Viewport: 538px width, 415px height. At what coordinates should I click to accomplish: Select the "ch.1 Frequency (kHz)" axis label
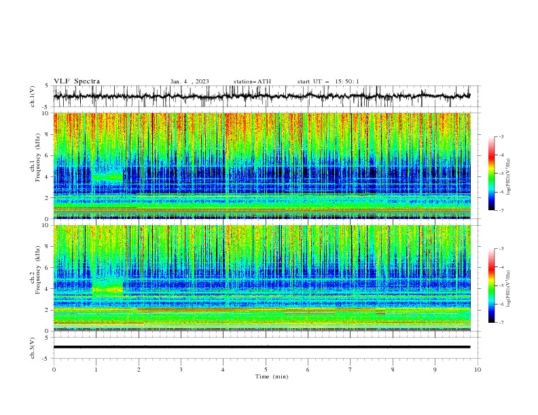point(35,156)
